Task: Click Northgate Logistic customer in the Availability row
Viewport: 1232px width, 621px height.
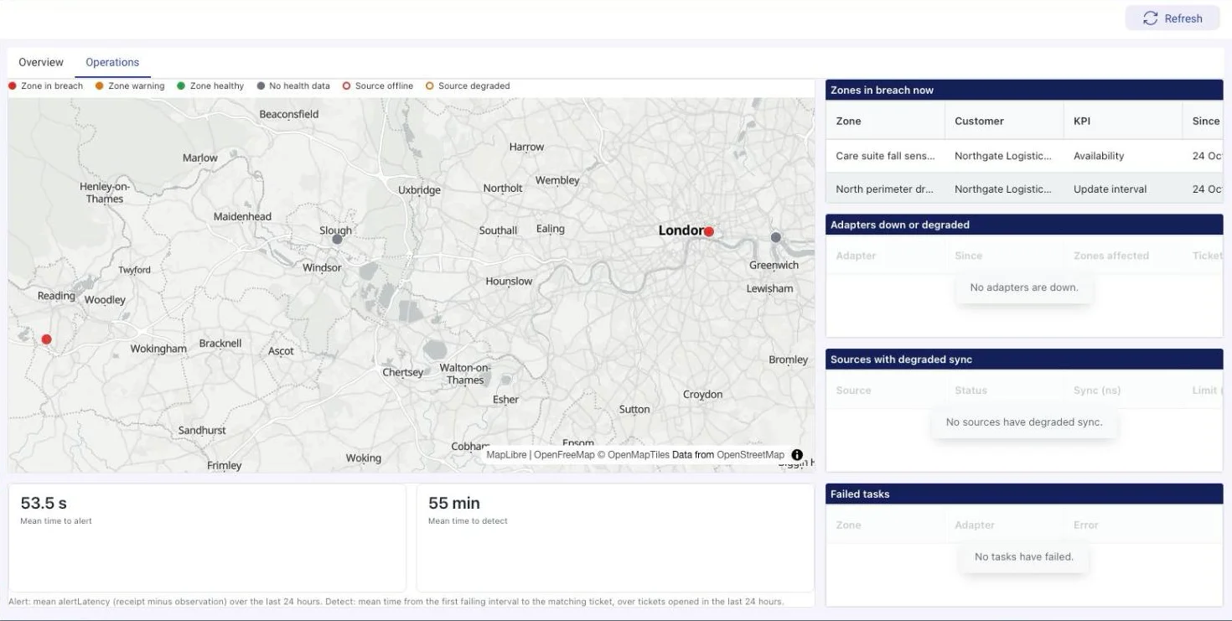Action: click(x=1003, y=156)
